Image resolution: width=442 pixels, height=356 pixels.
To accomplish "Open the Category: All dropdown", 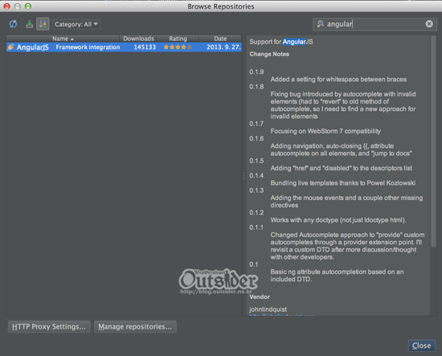I will (76, 24).
